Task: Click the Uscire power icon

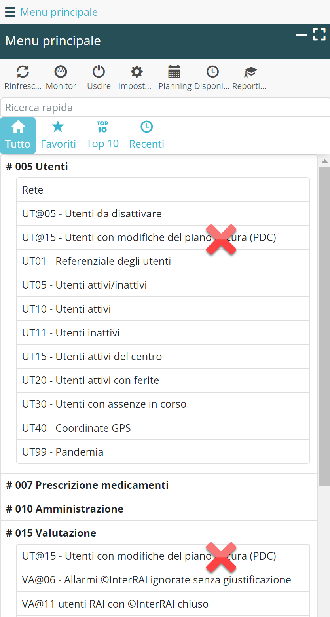Action: 99,72
